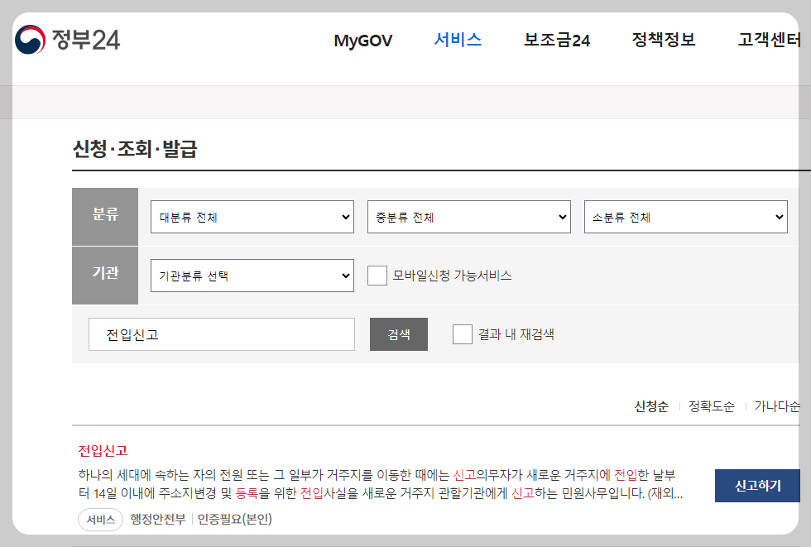The width and height of the screenshot is (811, 547).
Task: Click the 신고하기 button
Action: tap(756, 486)
